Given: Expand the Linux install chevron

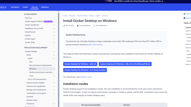Looking at the screenshot, I should click(x=54, y=76).
